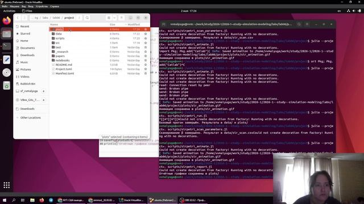Open the Files app in the dock
Screen dimensions: 364x204
tap(6, 34)
